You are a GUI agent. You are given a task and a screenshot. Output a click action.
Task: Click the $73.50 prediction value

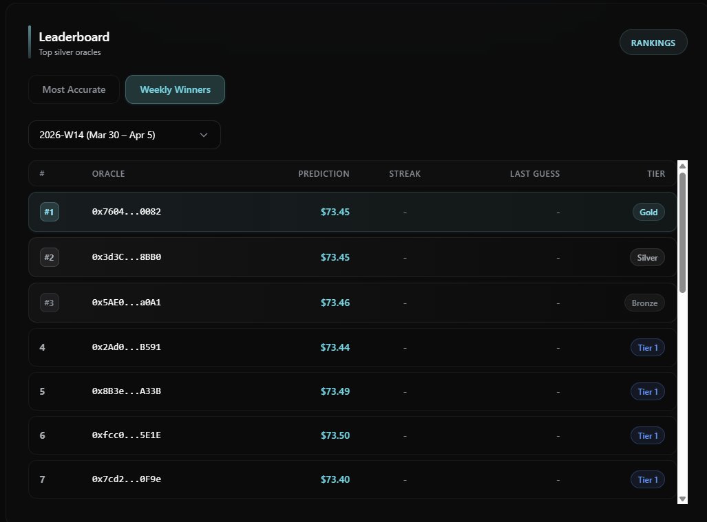pos(335,435)
